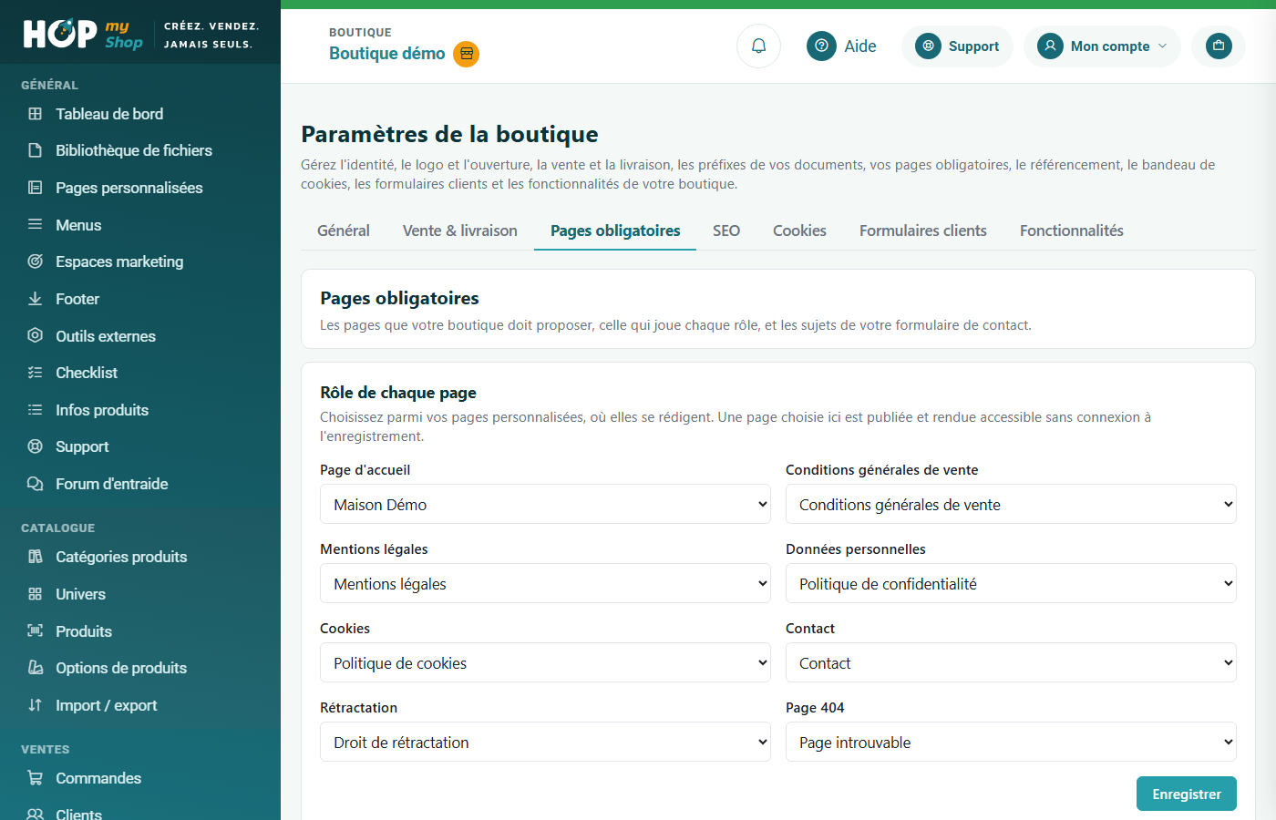1276x820 pixels.
Task: Open the Cookies page dropdown
Action: 545,662
